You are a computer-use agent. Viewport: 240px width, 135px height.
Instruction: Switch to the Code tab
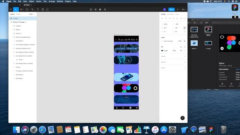tap(177, 14)
